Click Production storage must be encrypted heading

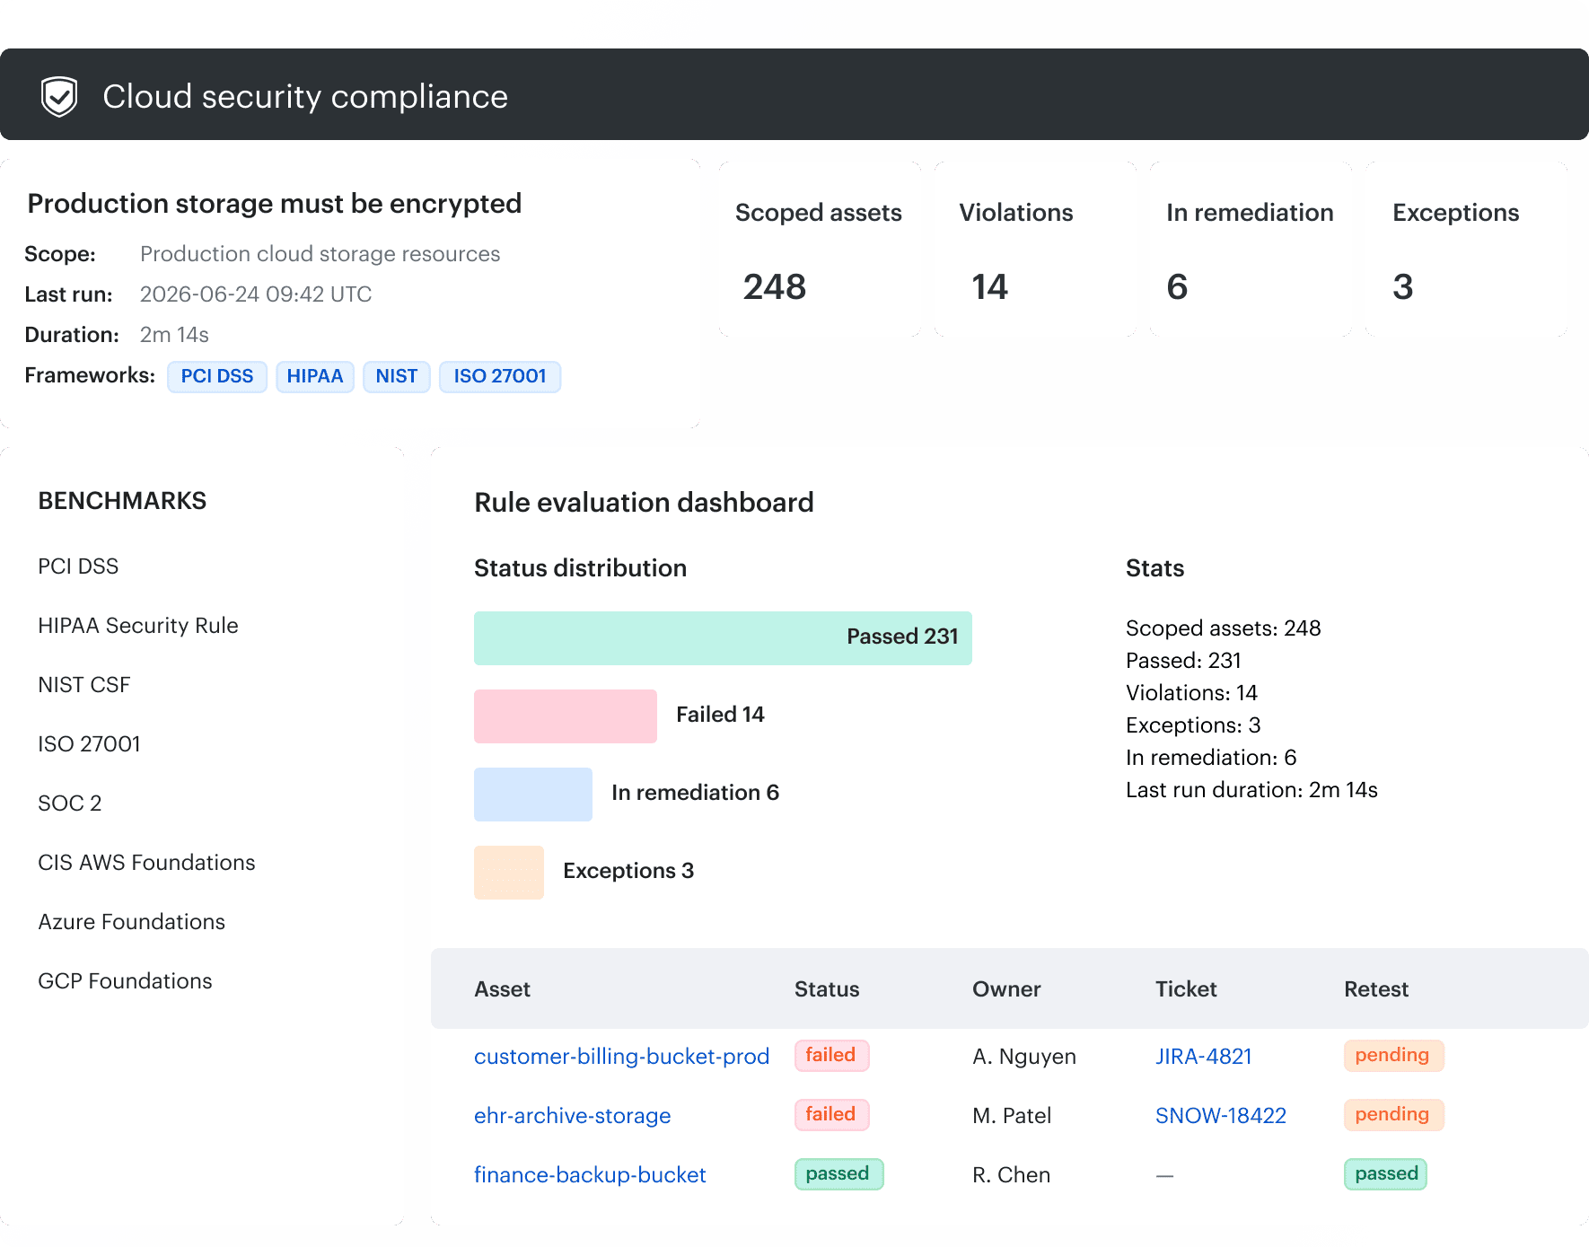point(275,204)
